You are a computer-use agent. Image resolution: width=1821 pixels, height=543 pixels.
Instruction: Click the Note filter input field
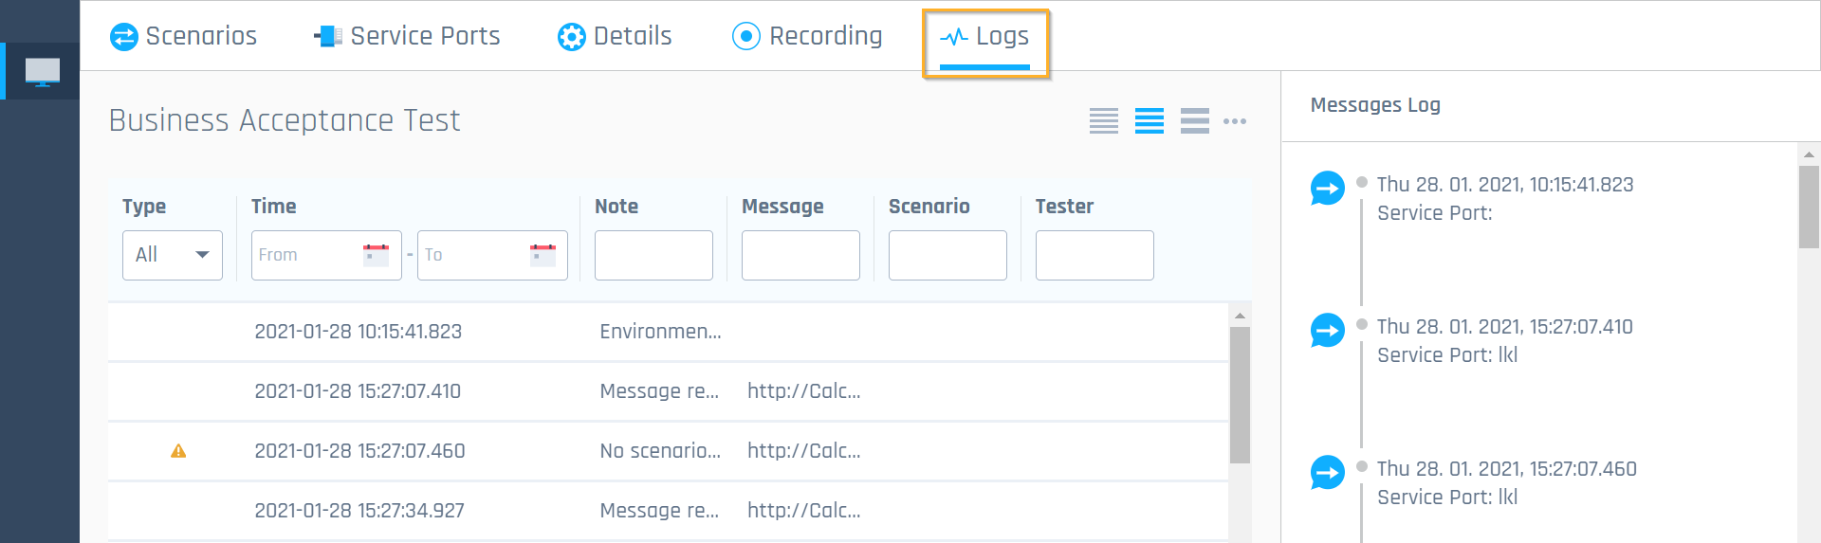653,255
